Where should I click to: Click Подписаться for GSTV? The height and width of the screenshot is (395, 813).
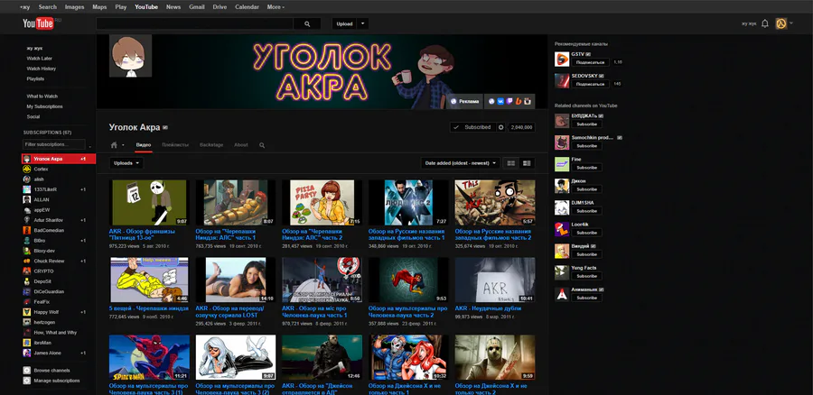click(x=590, y=62)
